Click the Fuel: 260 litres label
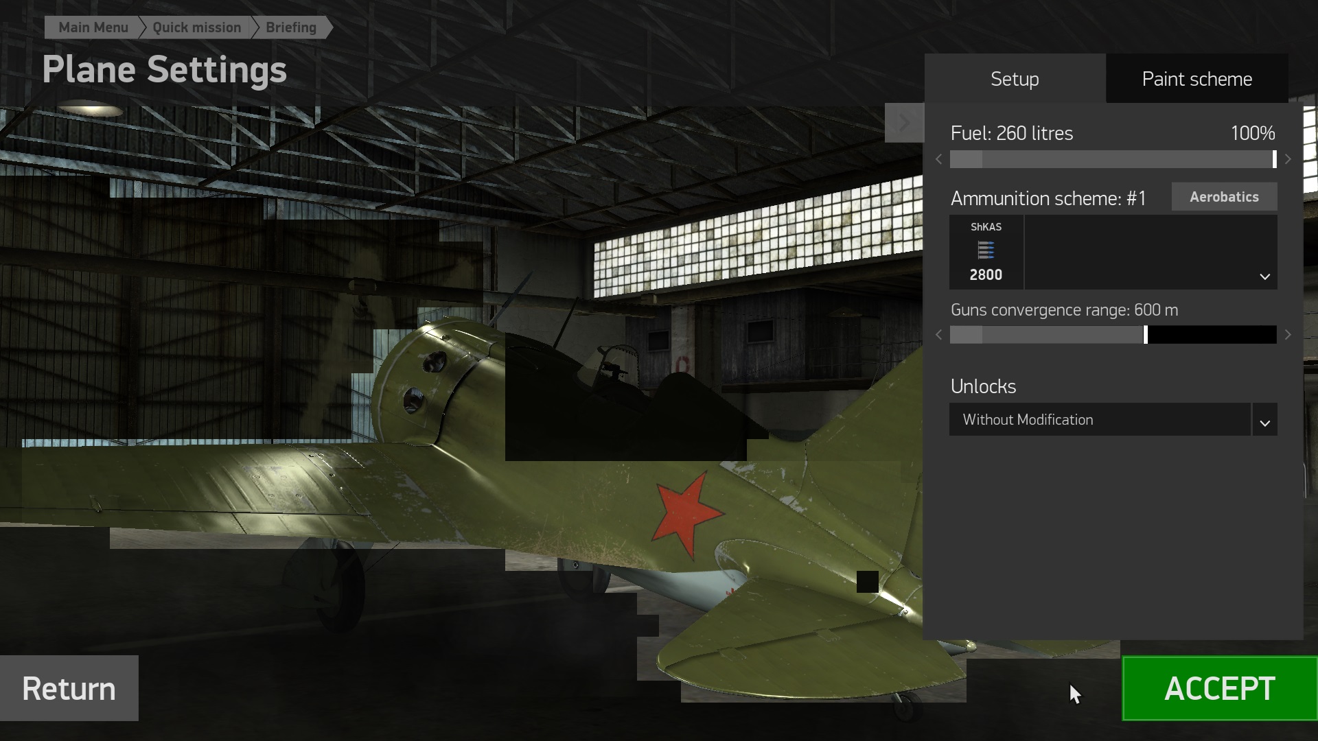The width and height of the screenshot is (1318, 741). point(1011,133)
